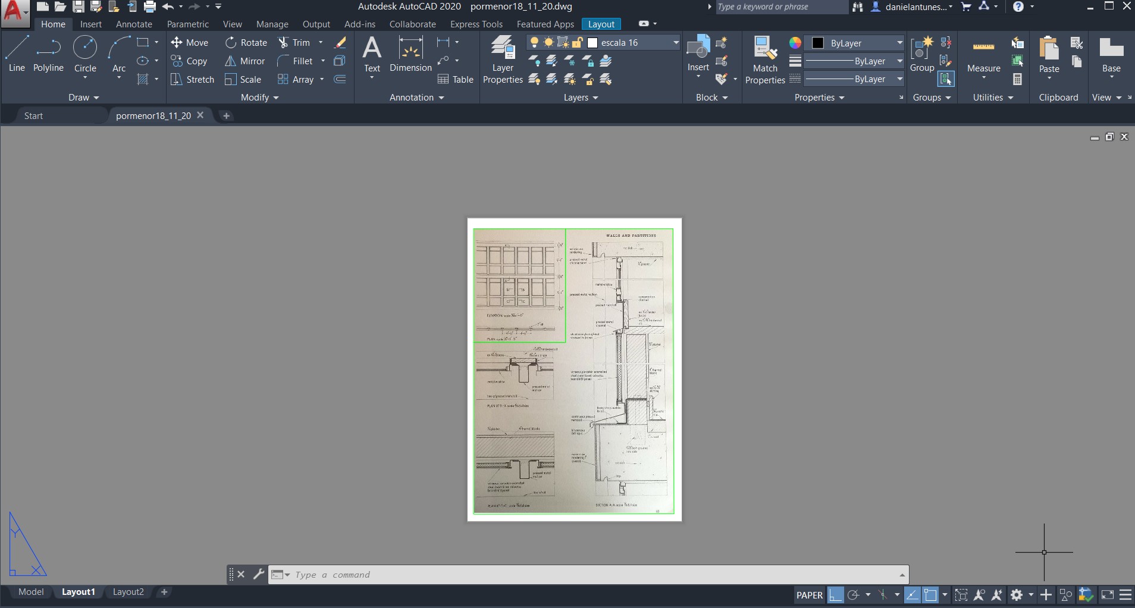Insert a Table
Viewport: 1135px width, 608px height.
click(x=455, y=79)
